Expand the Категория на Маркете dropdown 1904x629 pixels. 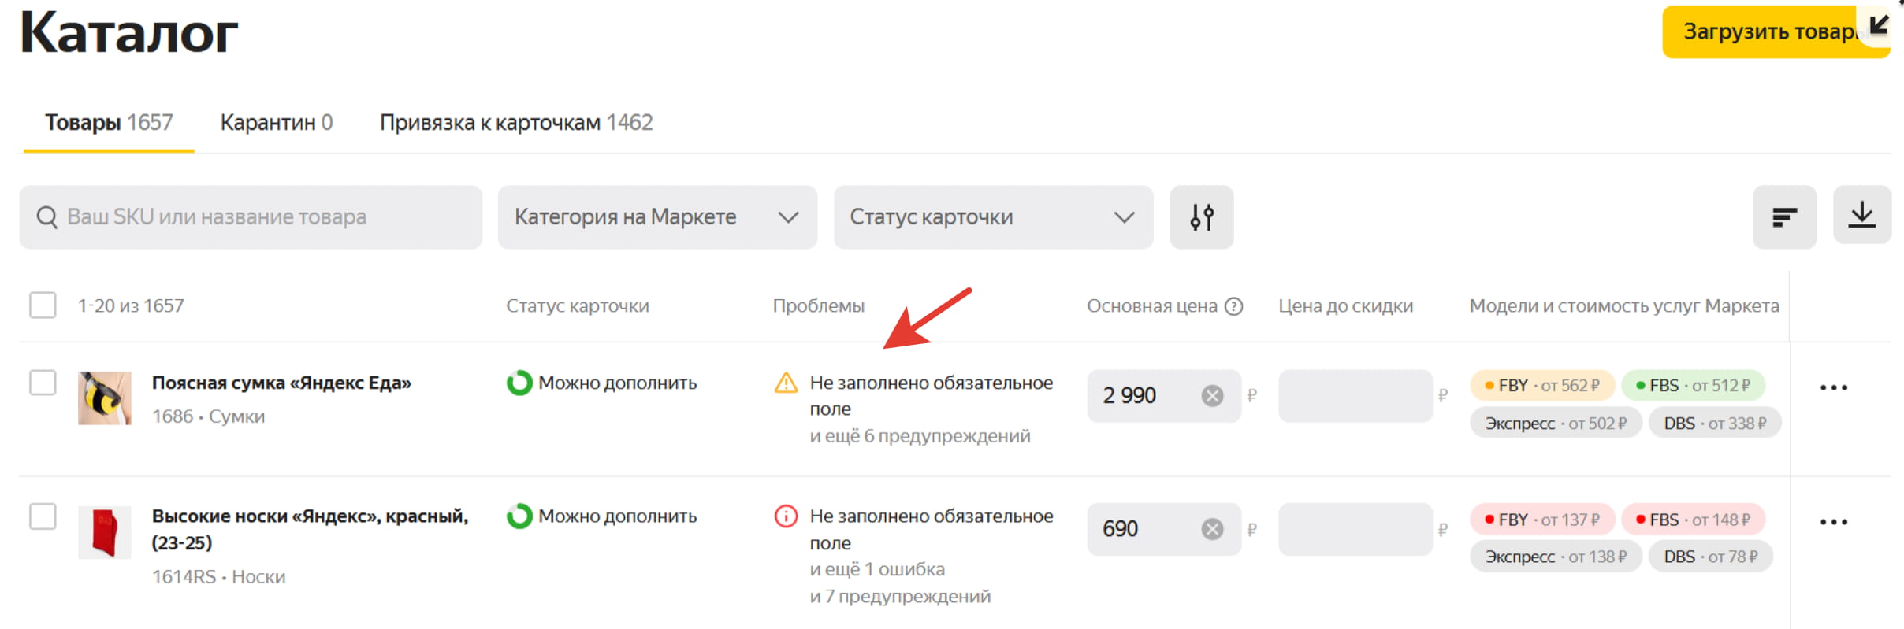pyautogui.click(x=657, y=217)
